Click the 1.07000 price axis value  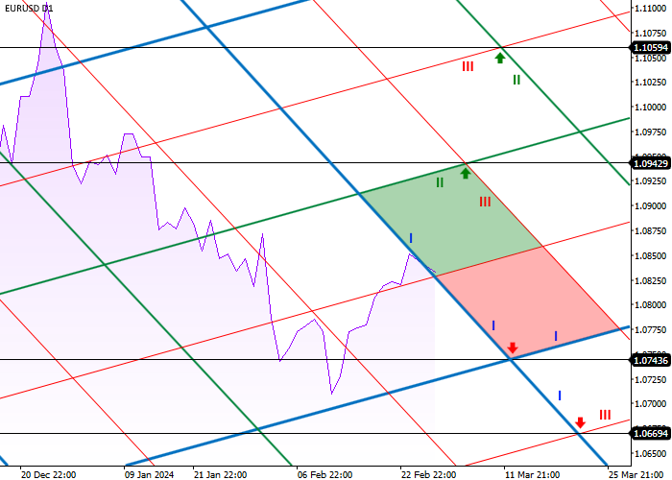point(651,404)
